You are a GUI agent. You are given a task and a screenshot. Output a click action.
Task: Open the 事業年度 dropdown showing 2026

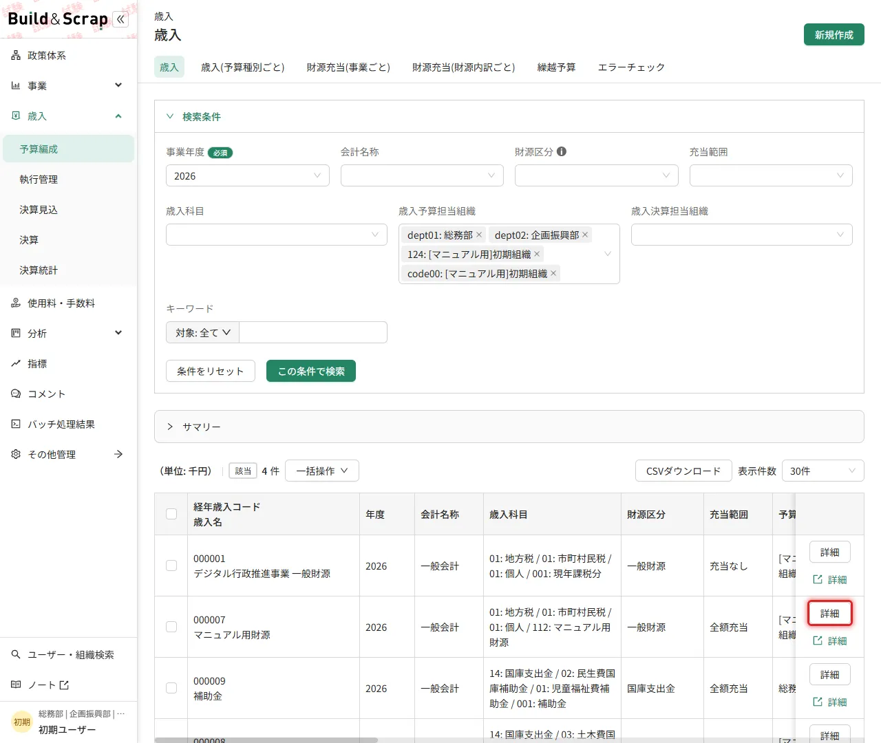click(x=248, y=176)
